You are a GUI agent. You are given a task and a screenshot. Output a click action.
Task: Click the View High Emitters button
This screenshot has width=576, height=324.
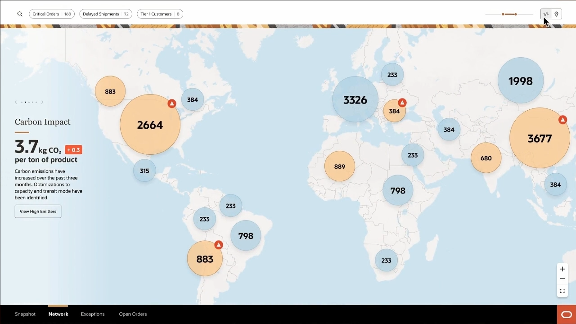pos(38,211)
